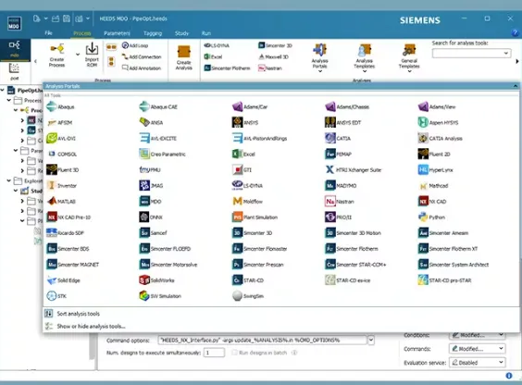Switch to the Parameters ribbon tab
522x385 pixels.
117,33
